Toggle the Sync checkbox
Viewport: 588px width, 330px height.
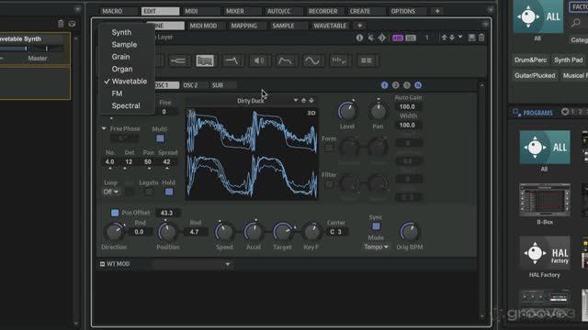click(x=376, y=226)
